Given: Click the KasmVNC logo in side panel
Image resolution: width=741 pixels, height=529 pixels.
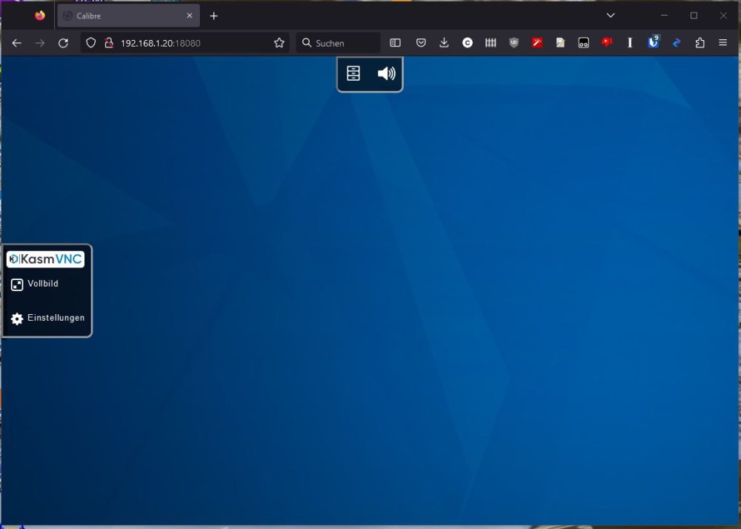Looking at the screenshot, I should click(x=45, y=259).
